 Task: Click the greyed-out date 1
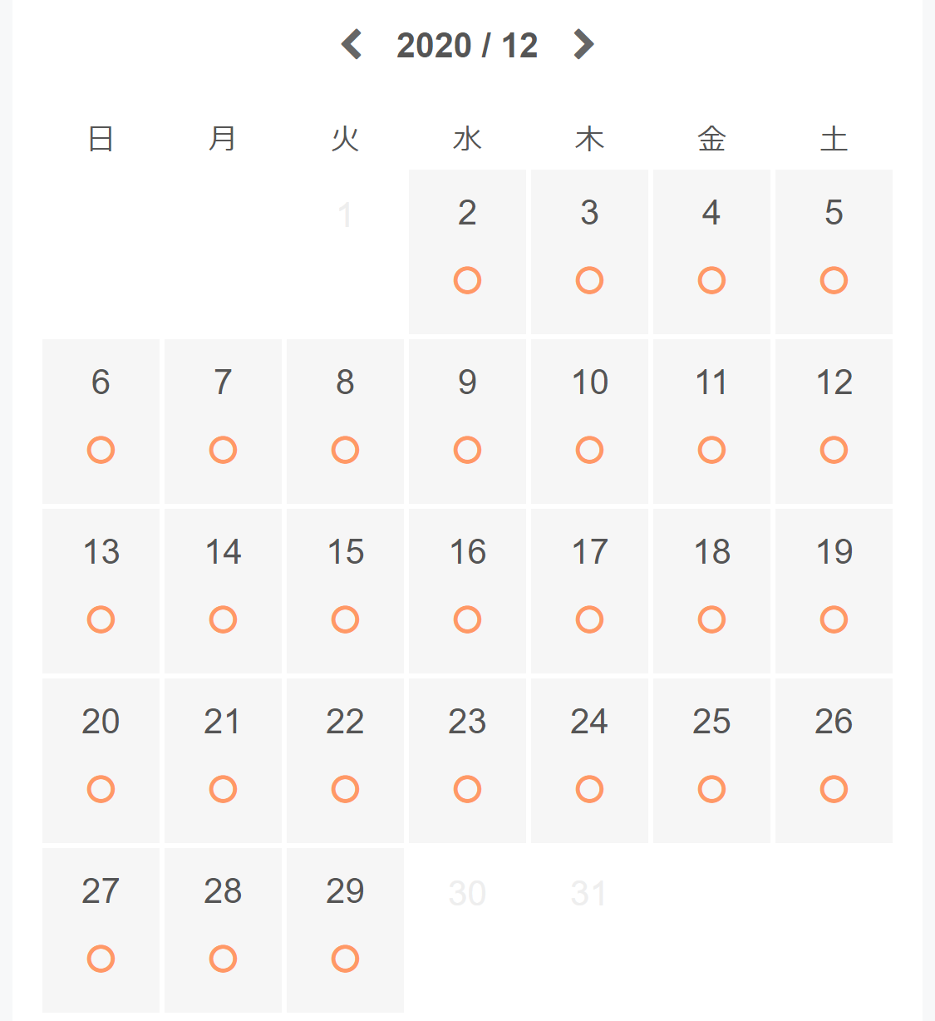(x=345, y=215)
